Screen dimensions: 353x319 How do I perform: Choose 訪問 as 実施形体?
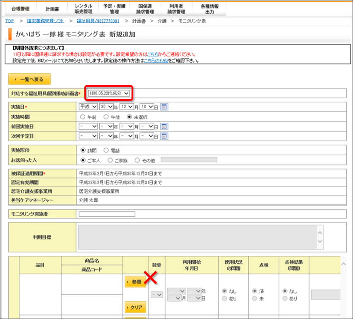pos(83,150)
